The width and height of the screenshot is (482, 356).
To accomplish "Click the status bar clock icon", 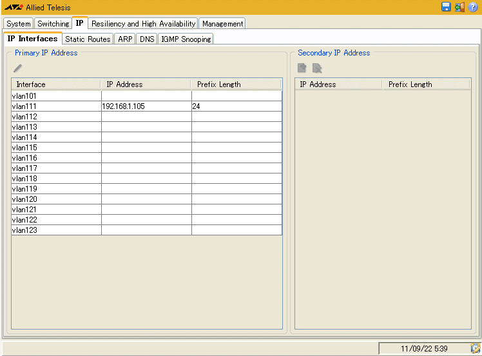I will pos(476,348).
